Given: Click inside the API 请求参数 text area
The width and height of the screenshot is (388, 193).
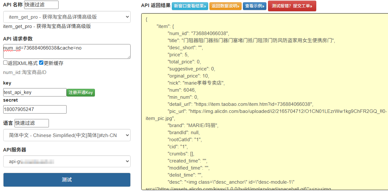Looking at the screenshot, I should click(x=66, y=51).
